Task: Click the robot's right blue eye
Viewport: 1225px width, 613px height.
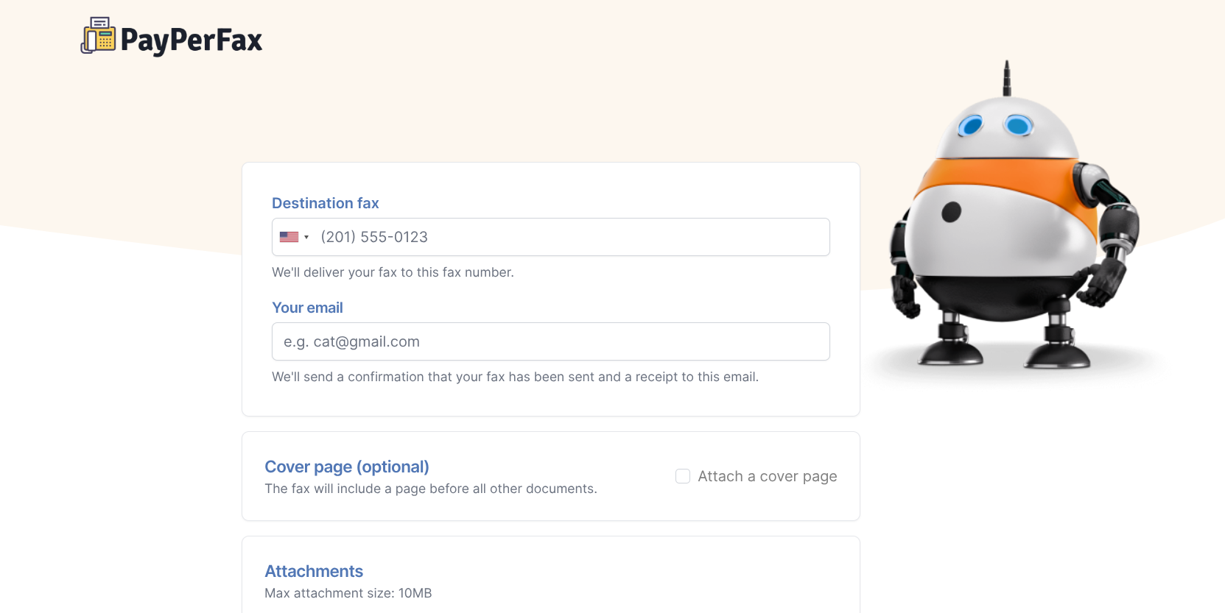Action: pos(1019,125)
